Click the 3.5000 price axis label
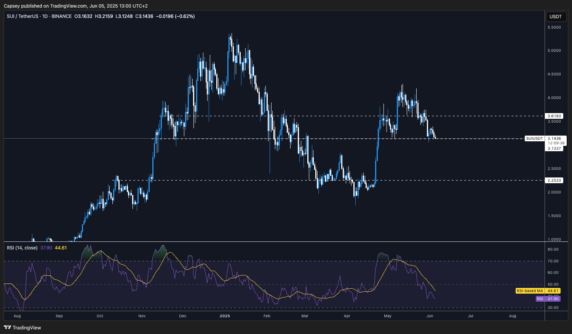The image size is (572, 334). click(x=554, y=121)
